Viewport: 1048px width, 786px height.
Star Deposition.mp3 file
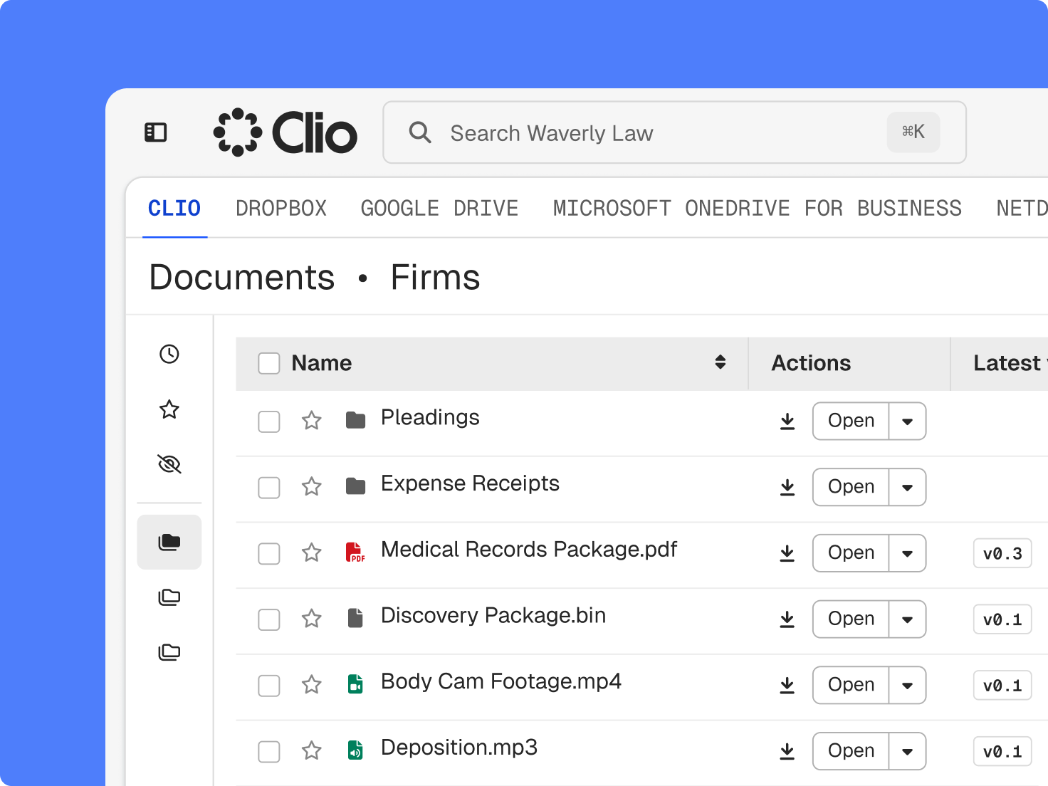[312, 750]
